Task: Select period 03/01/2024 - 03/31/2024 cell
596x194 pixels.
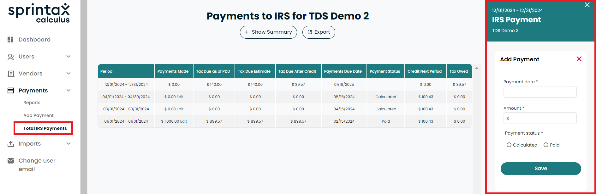Action: [126, 109]
